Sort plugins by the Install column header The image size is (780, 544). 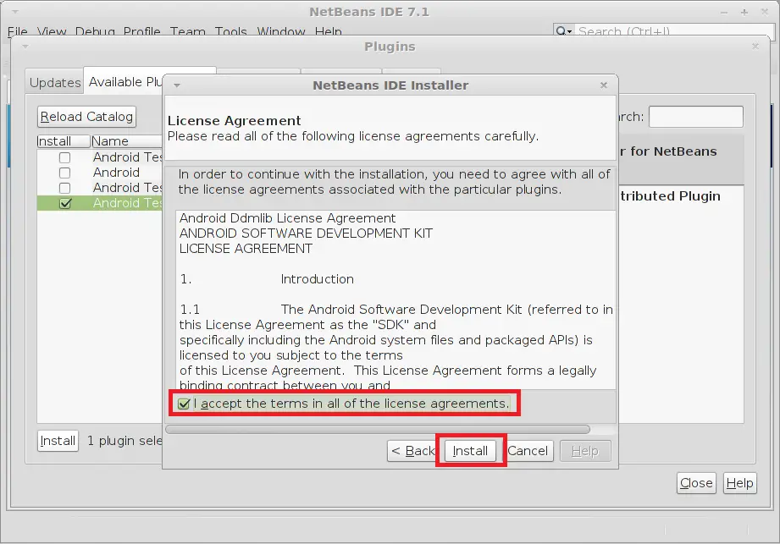point(64,141)
